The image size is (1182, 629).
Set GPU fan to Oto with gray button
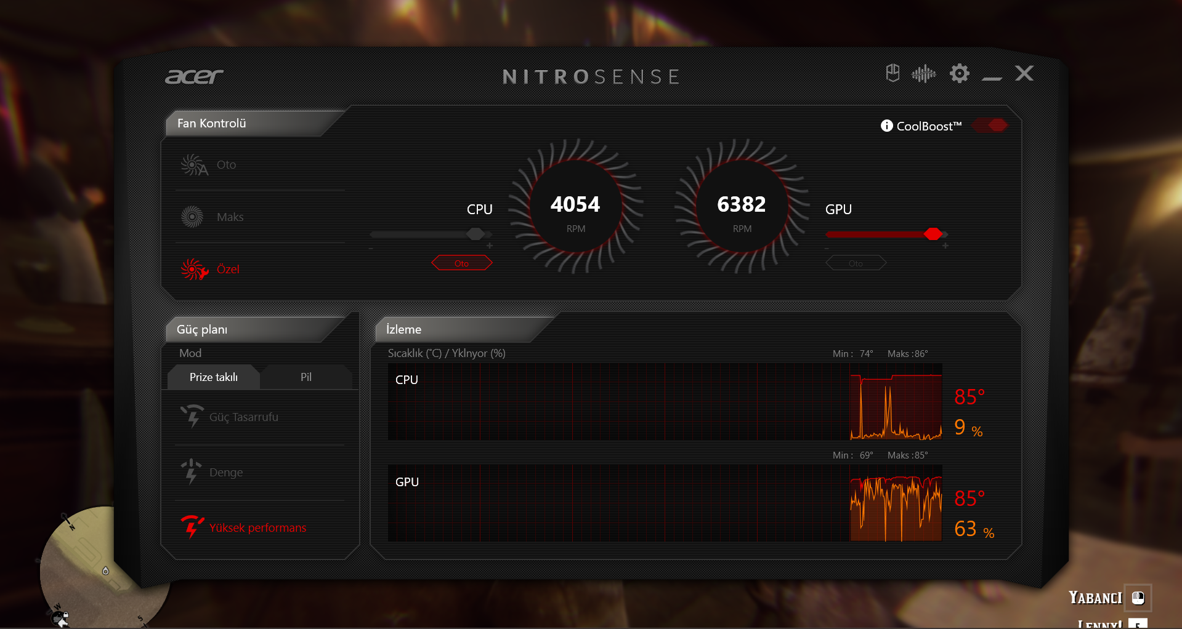[856, 263]
